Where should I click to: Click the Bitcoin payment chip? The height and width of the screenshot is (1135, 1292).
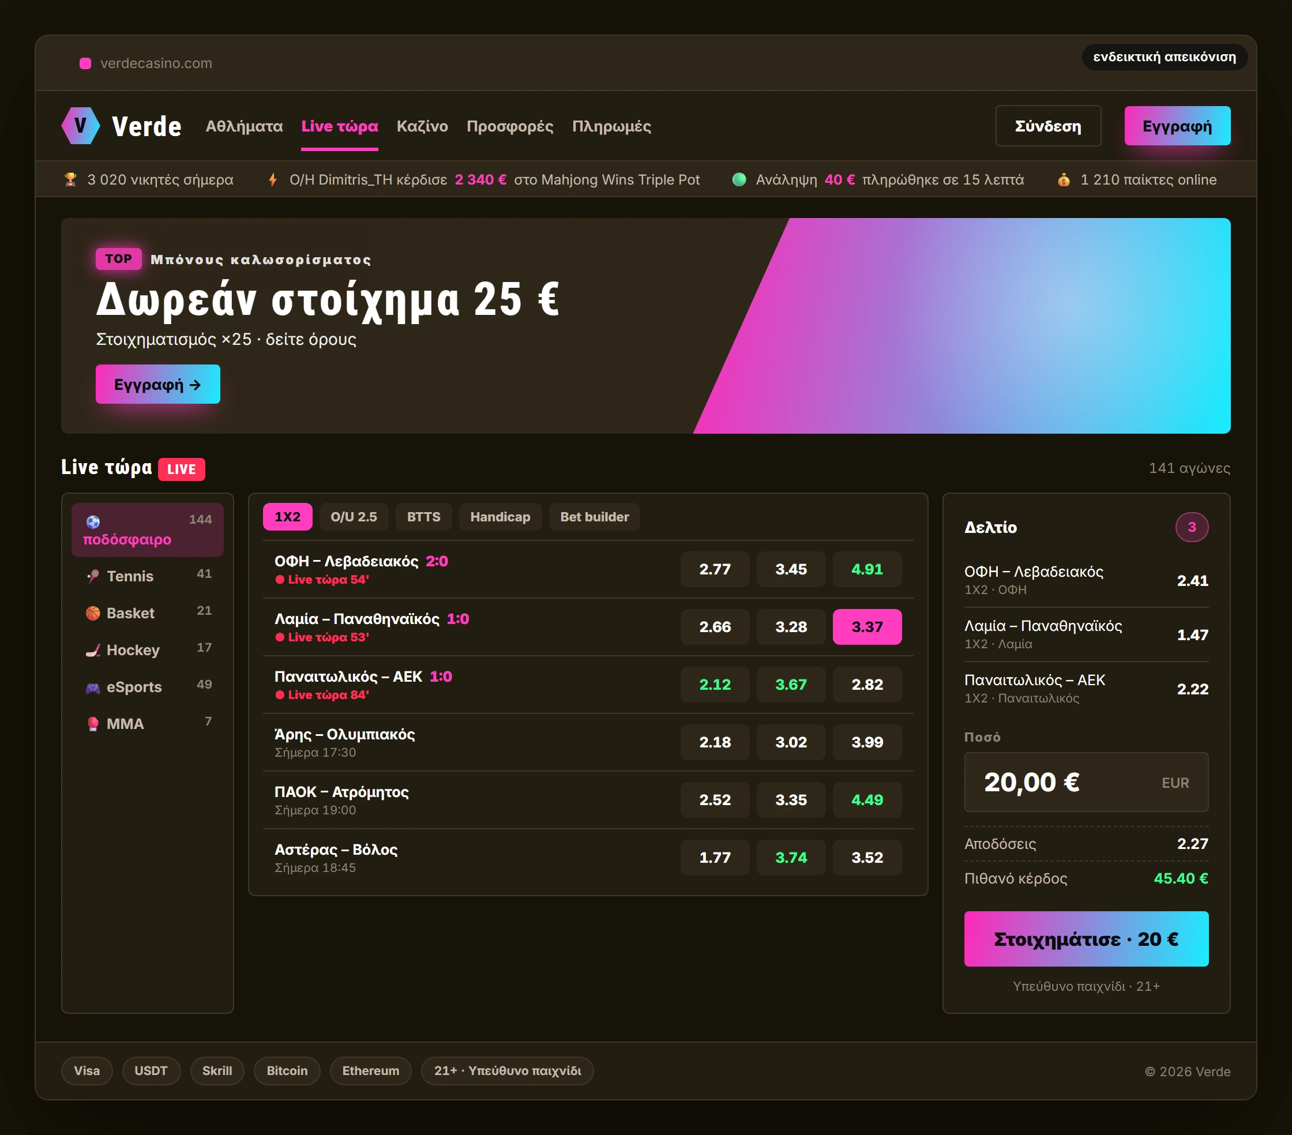click(287, 1070)
